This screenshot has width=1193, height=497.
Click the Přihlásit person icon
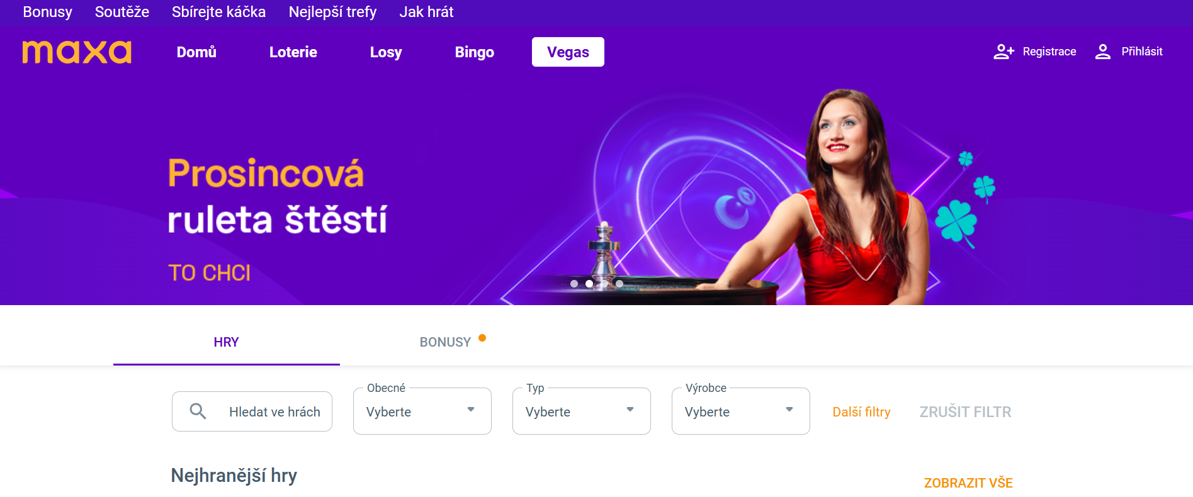click(x=1103, y=52)
